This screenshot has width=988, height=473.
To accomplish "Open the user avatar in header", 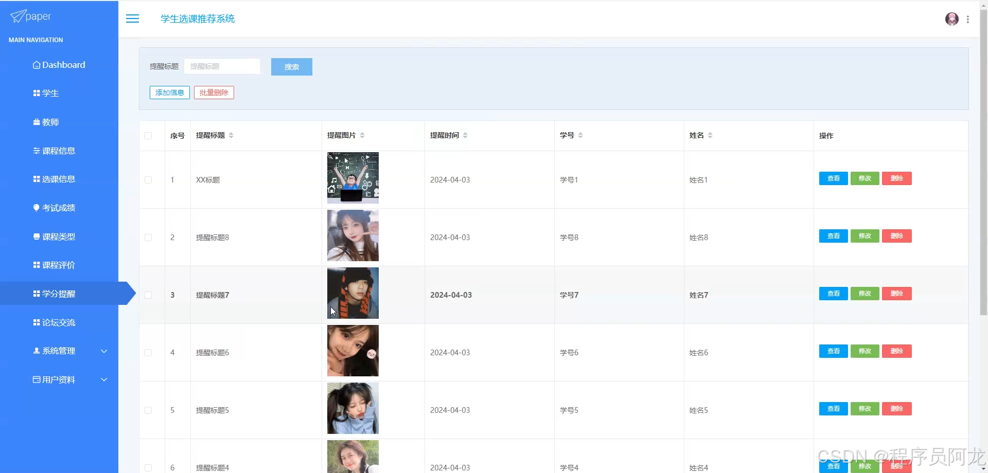I will 951,19.
